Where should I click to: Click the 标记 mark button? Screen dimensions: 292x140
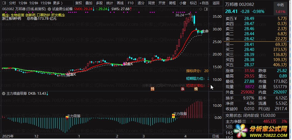193,3
